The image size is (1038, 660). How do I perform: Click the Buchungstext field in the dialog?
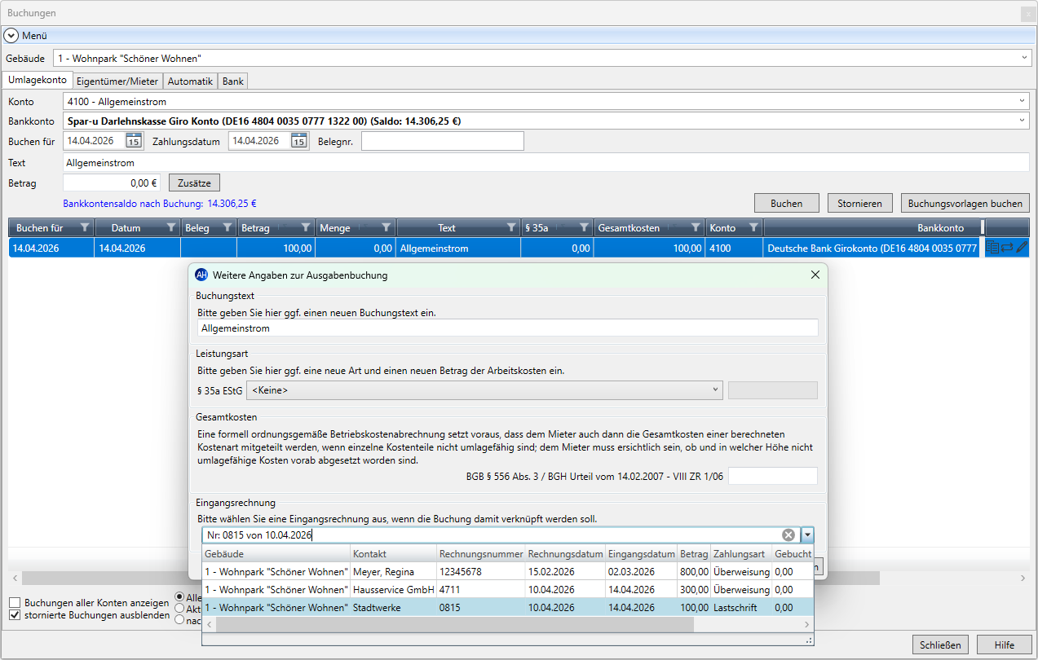point(508,328)
